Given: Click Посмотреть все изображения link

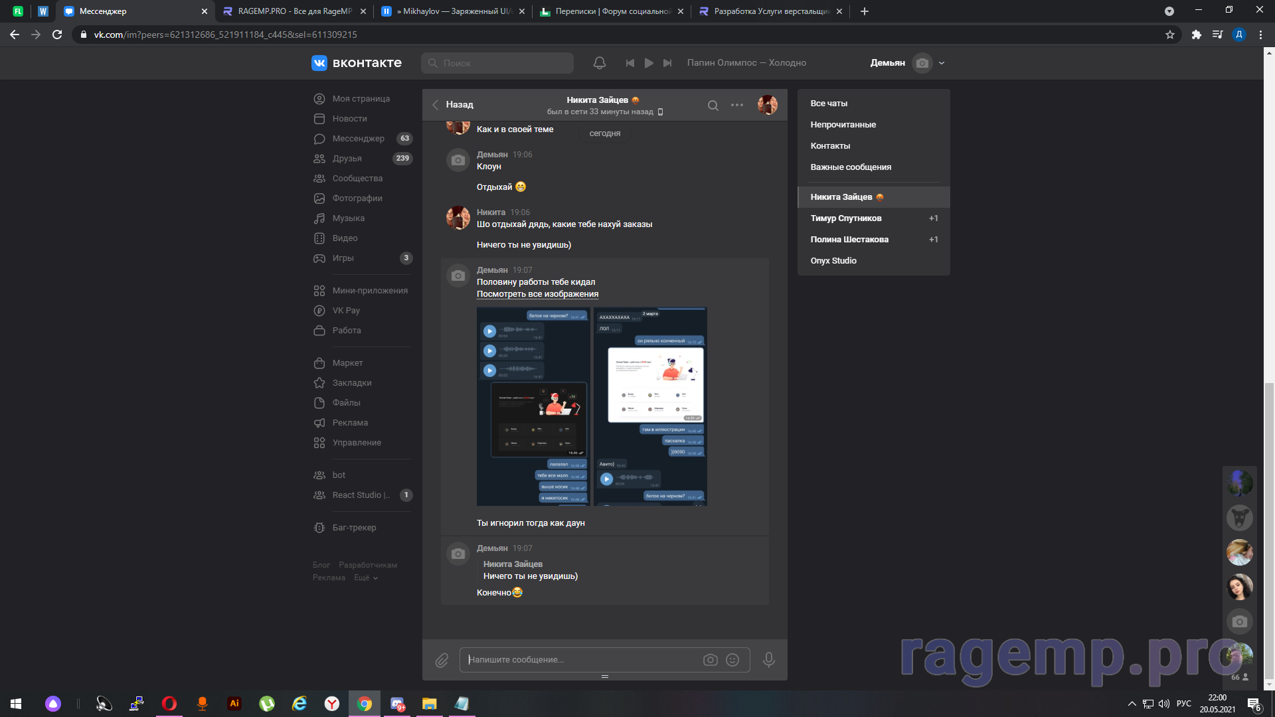Looking at the screenshot, I should pos(537,294).
